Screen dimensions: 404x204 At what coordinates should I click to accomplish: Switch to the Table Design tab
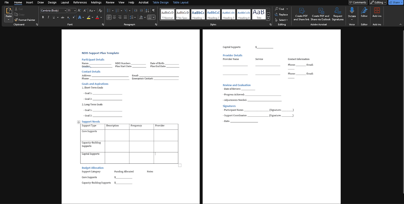click(x=160, y=3)
